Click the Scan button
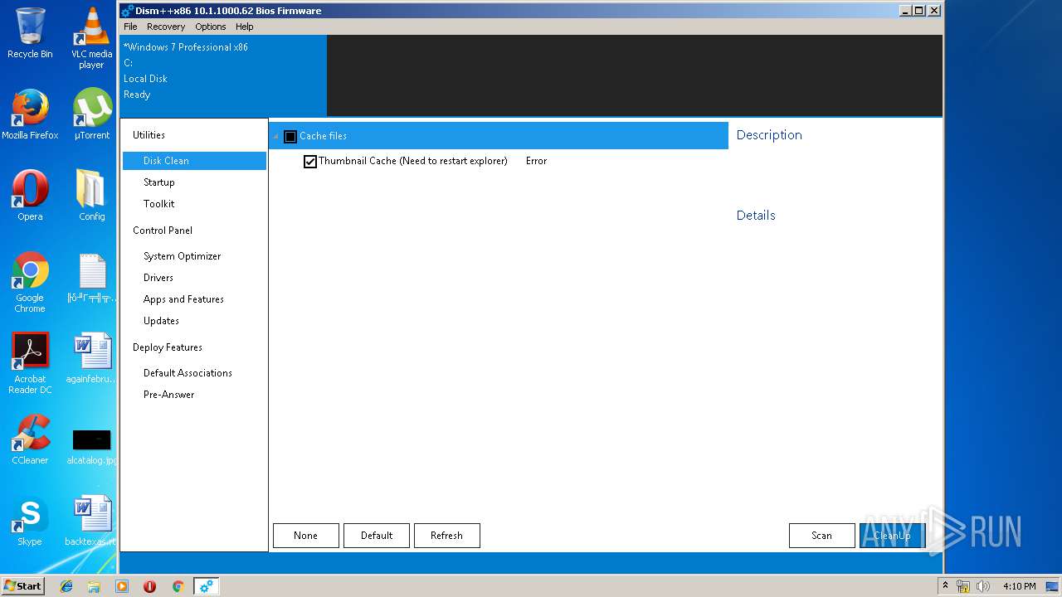Image resolution: width=1062 pixels, height=597 pixels. 822,536
